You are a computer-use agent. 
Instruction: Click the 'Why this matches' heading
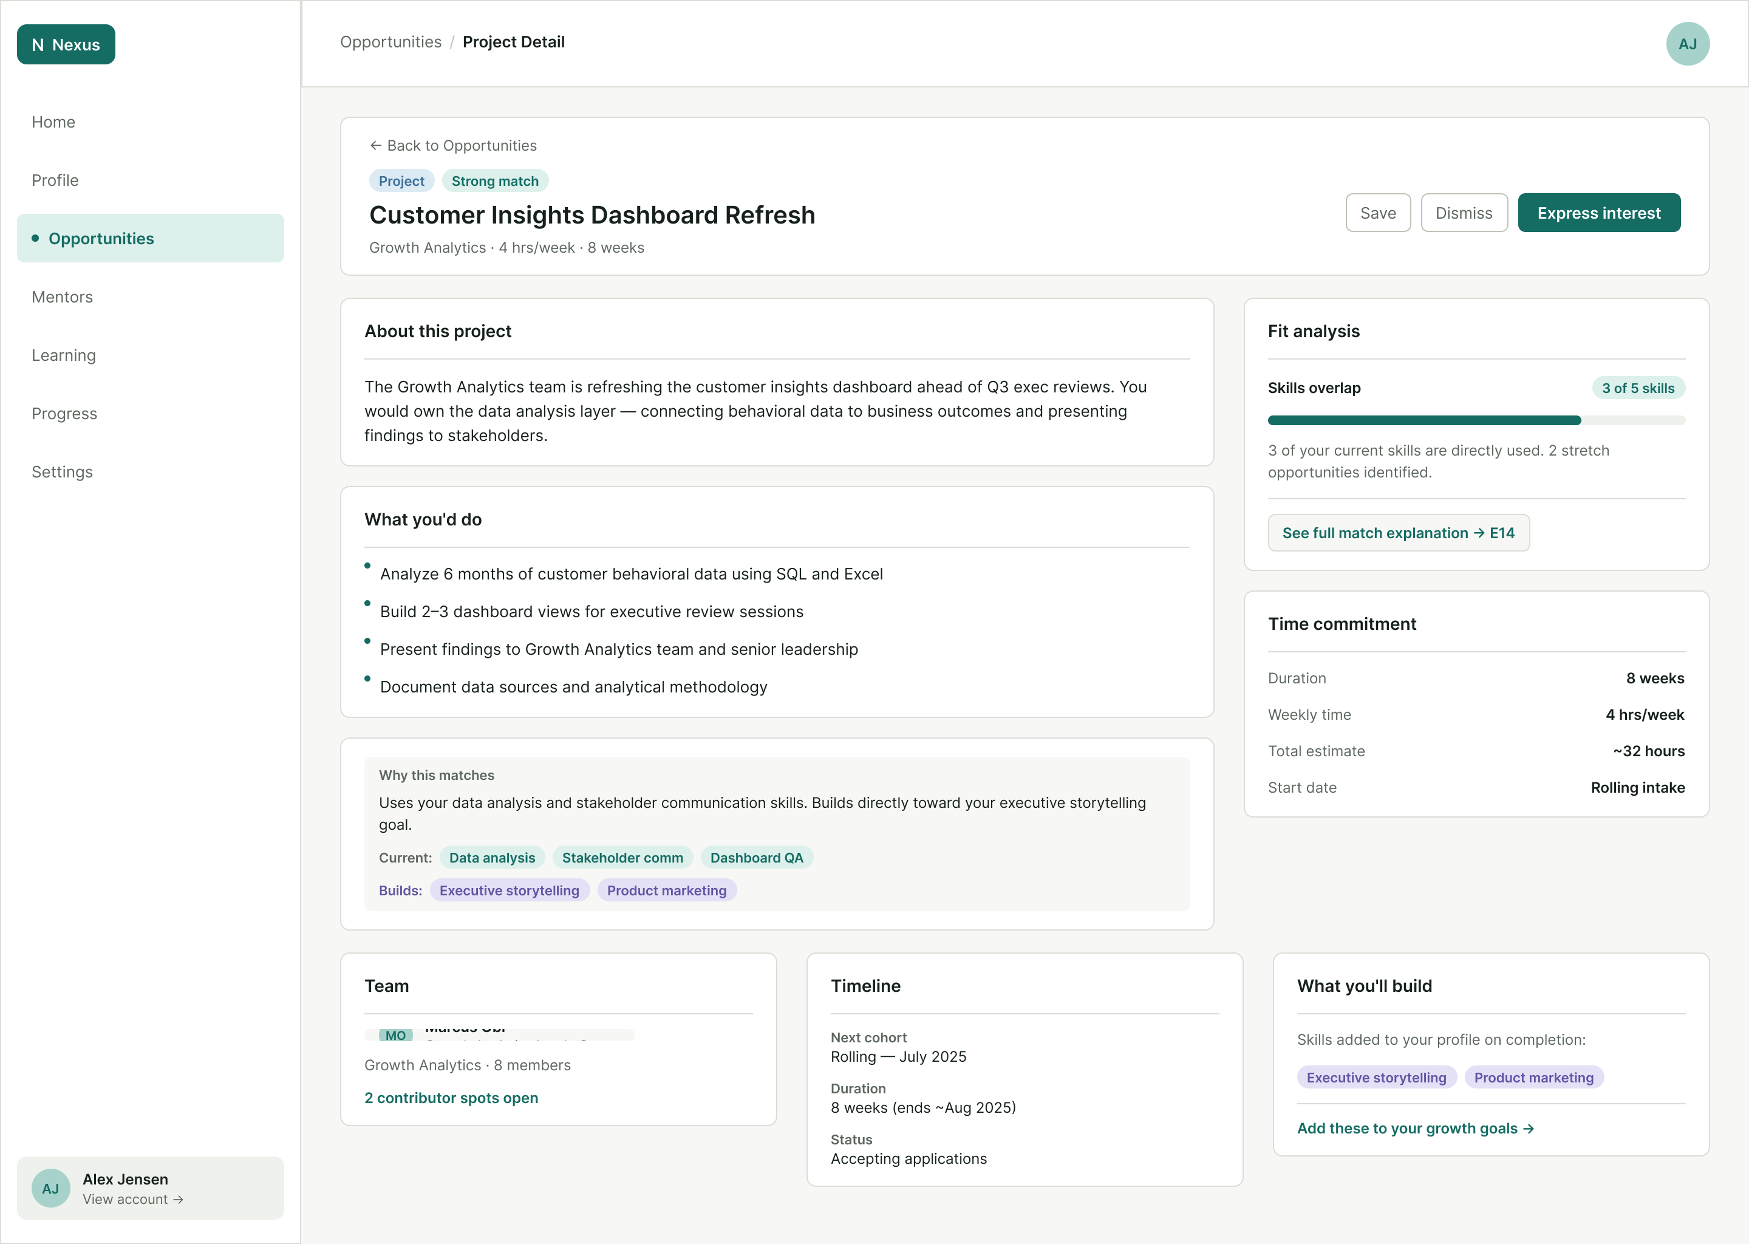(437, 775)
